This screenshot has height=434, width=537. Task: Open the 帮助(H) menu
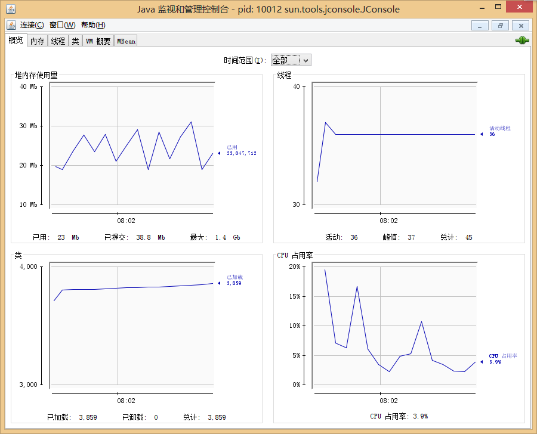coord(93,25)
